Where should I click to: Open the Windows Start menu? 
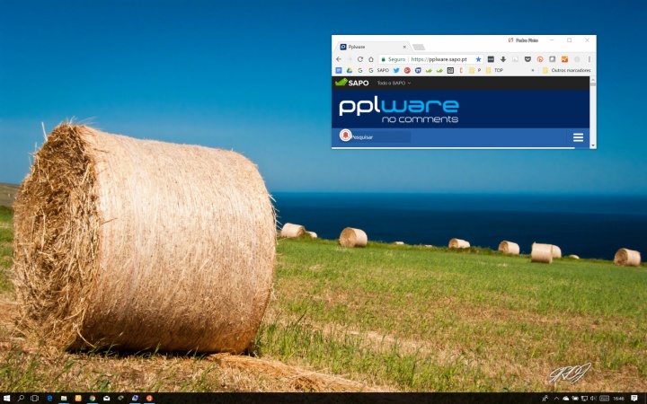pyautogui.click(x=6, y=398)
